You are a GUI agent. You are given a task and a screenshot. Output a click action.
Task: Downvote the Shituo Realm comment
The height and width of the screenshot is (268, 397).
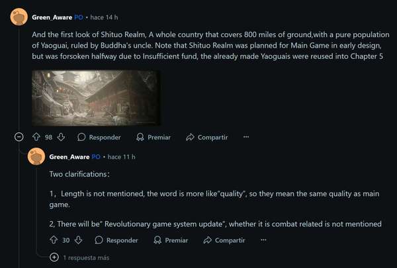click(61, 137)
